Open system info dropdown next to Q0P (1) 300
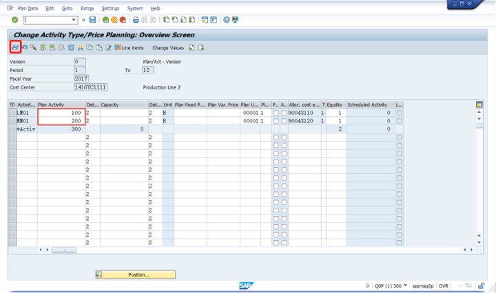Image resolution: width=496 pixels, height=293 pixels. [x=405, y=285]
